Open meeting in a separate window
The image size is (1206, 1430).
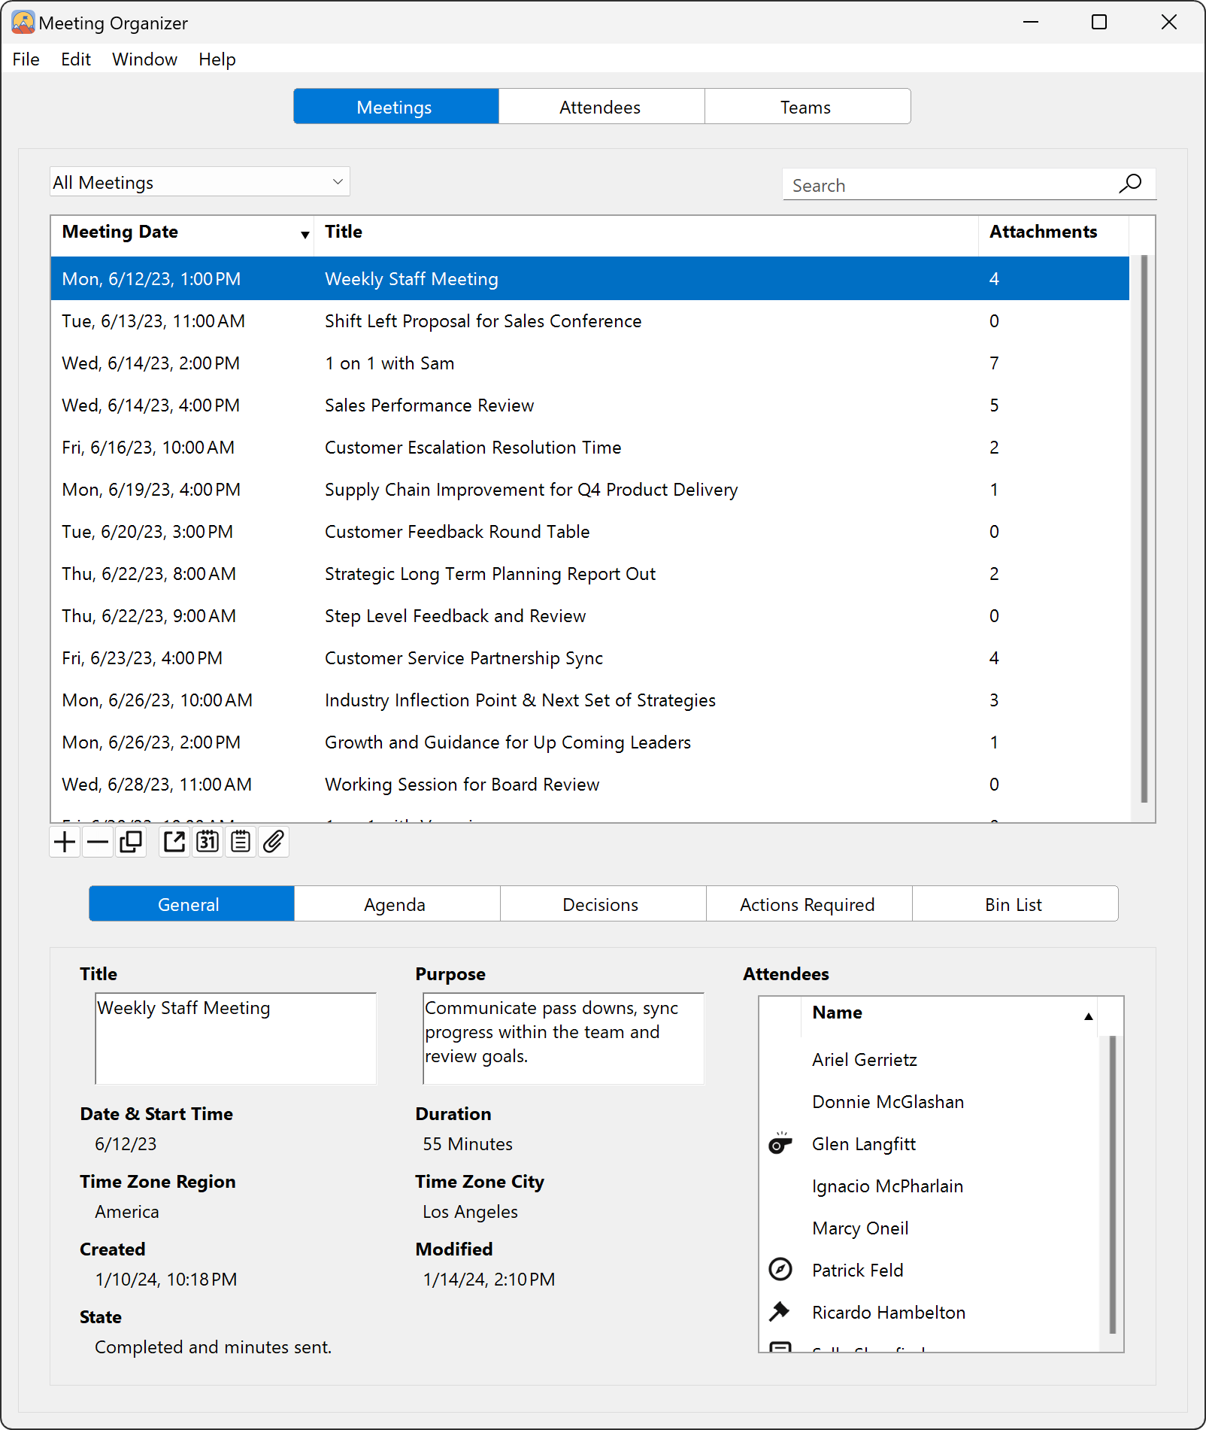pos(173,841)
